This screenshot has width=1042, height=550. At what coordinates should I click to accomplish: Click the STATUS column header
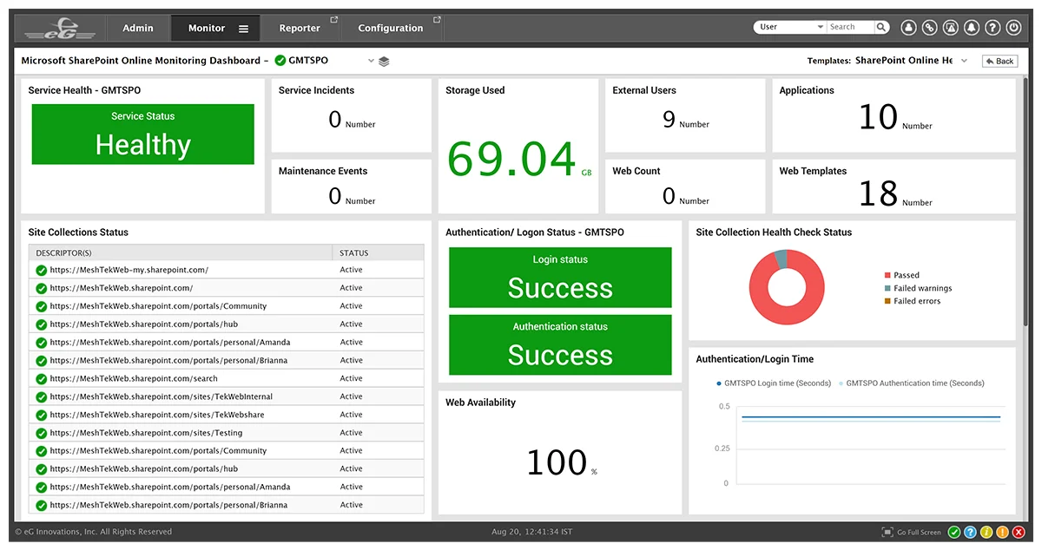(x=379, y=252)
